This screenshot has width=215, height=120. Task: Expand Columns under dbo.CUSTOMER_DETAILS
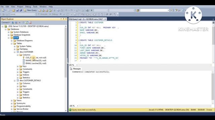coord(18,83)
